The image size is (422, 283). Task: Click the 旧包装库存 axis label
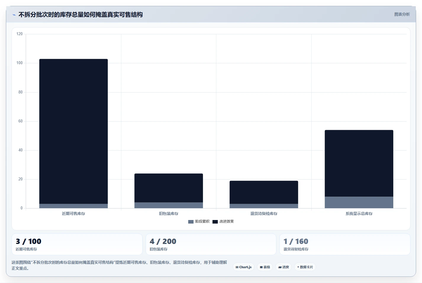point(169,214)
